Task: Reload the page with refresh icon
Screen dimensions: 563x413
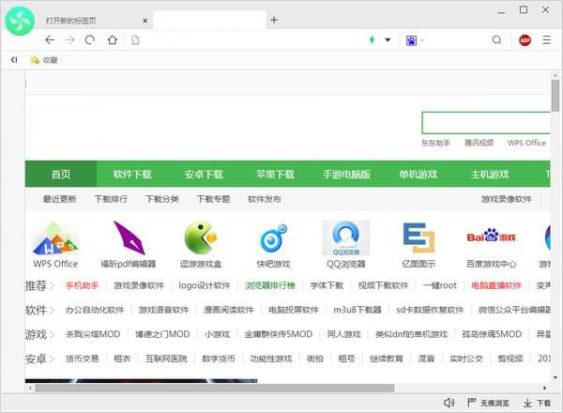Action: pyautogui.click(x=90, y=39)
